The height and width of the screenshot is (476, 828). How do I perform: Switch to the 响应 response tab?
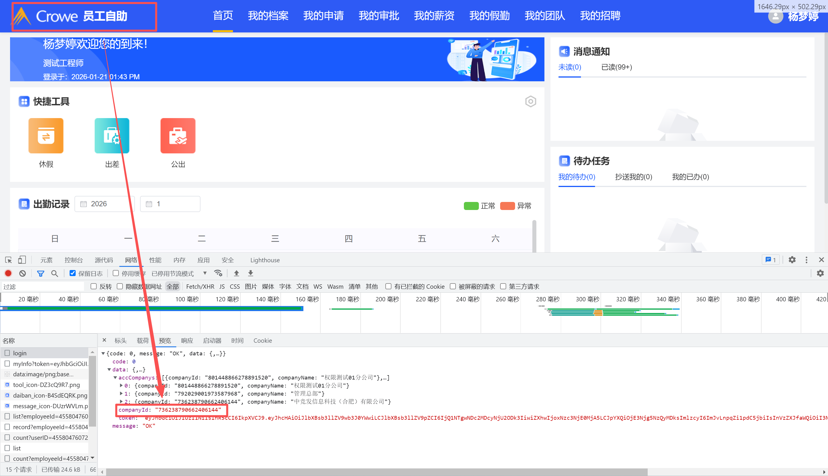[x=187, y=341]
